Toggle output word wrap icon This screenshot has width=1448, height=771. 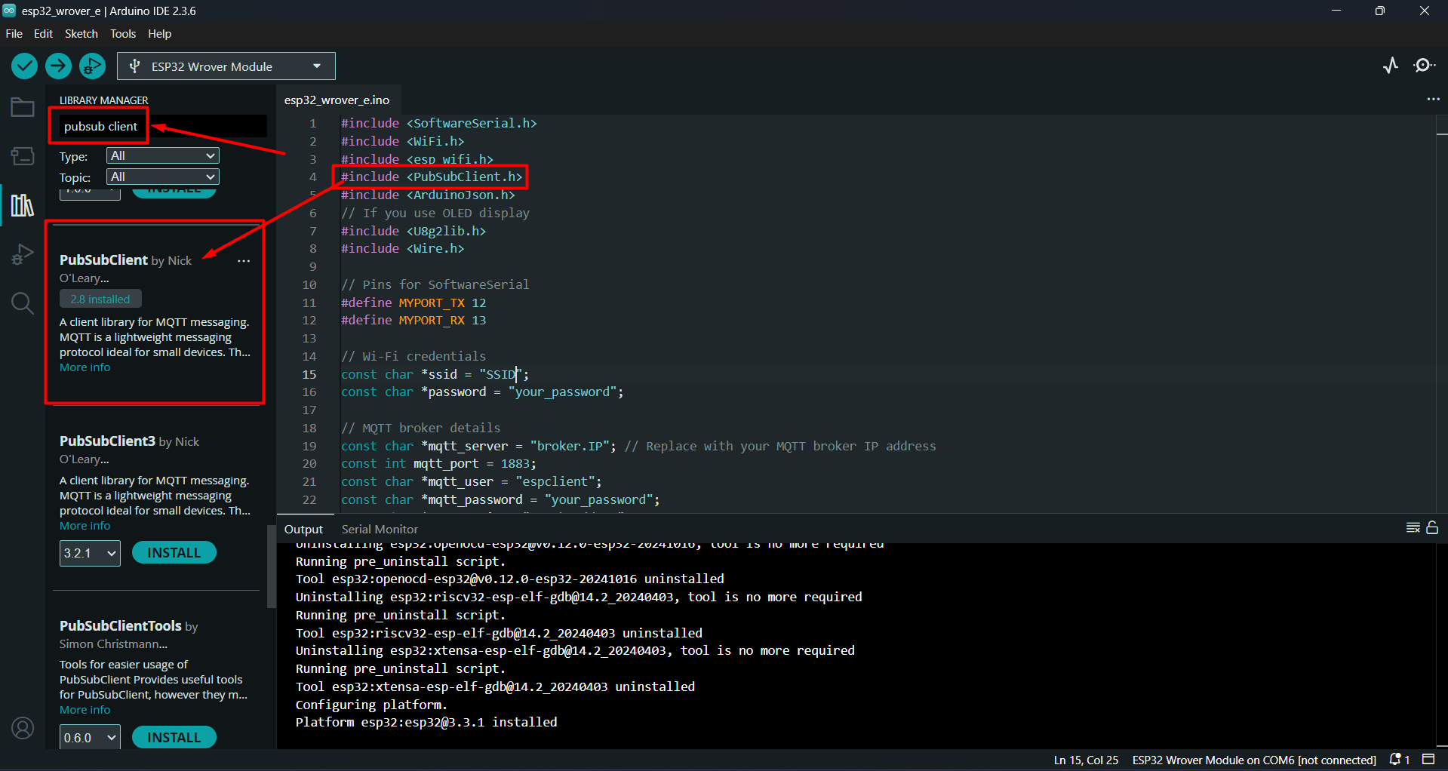coord(1413,528)
